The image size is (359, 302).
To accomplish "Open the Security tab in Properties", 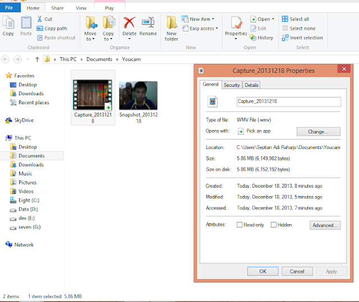I will [232, 85].
